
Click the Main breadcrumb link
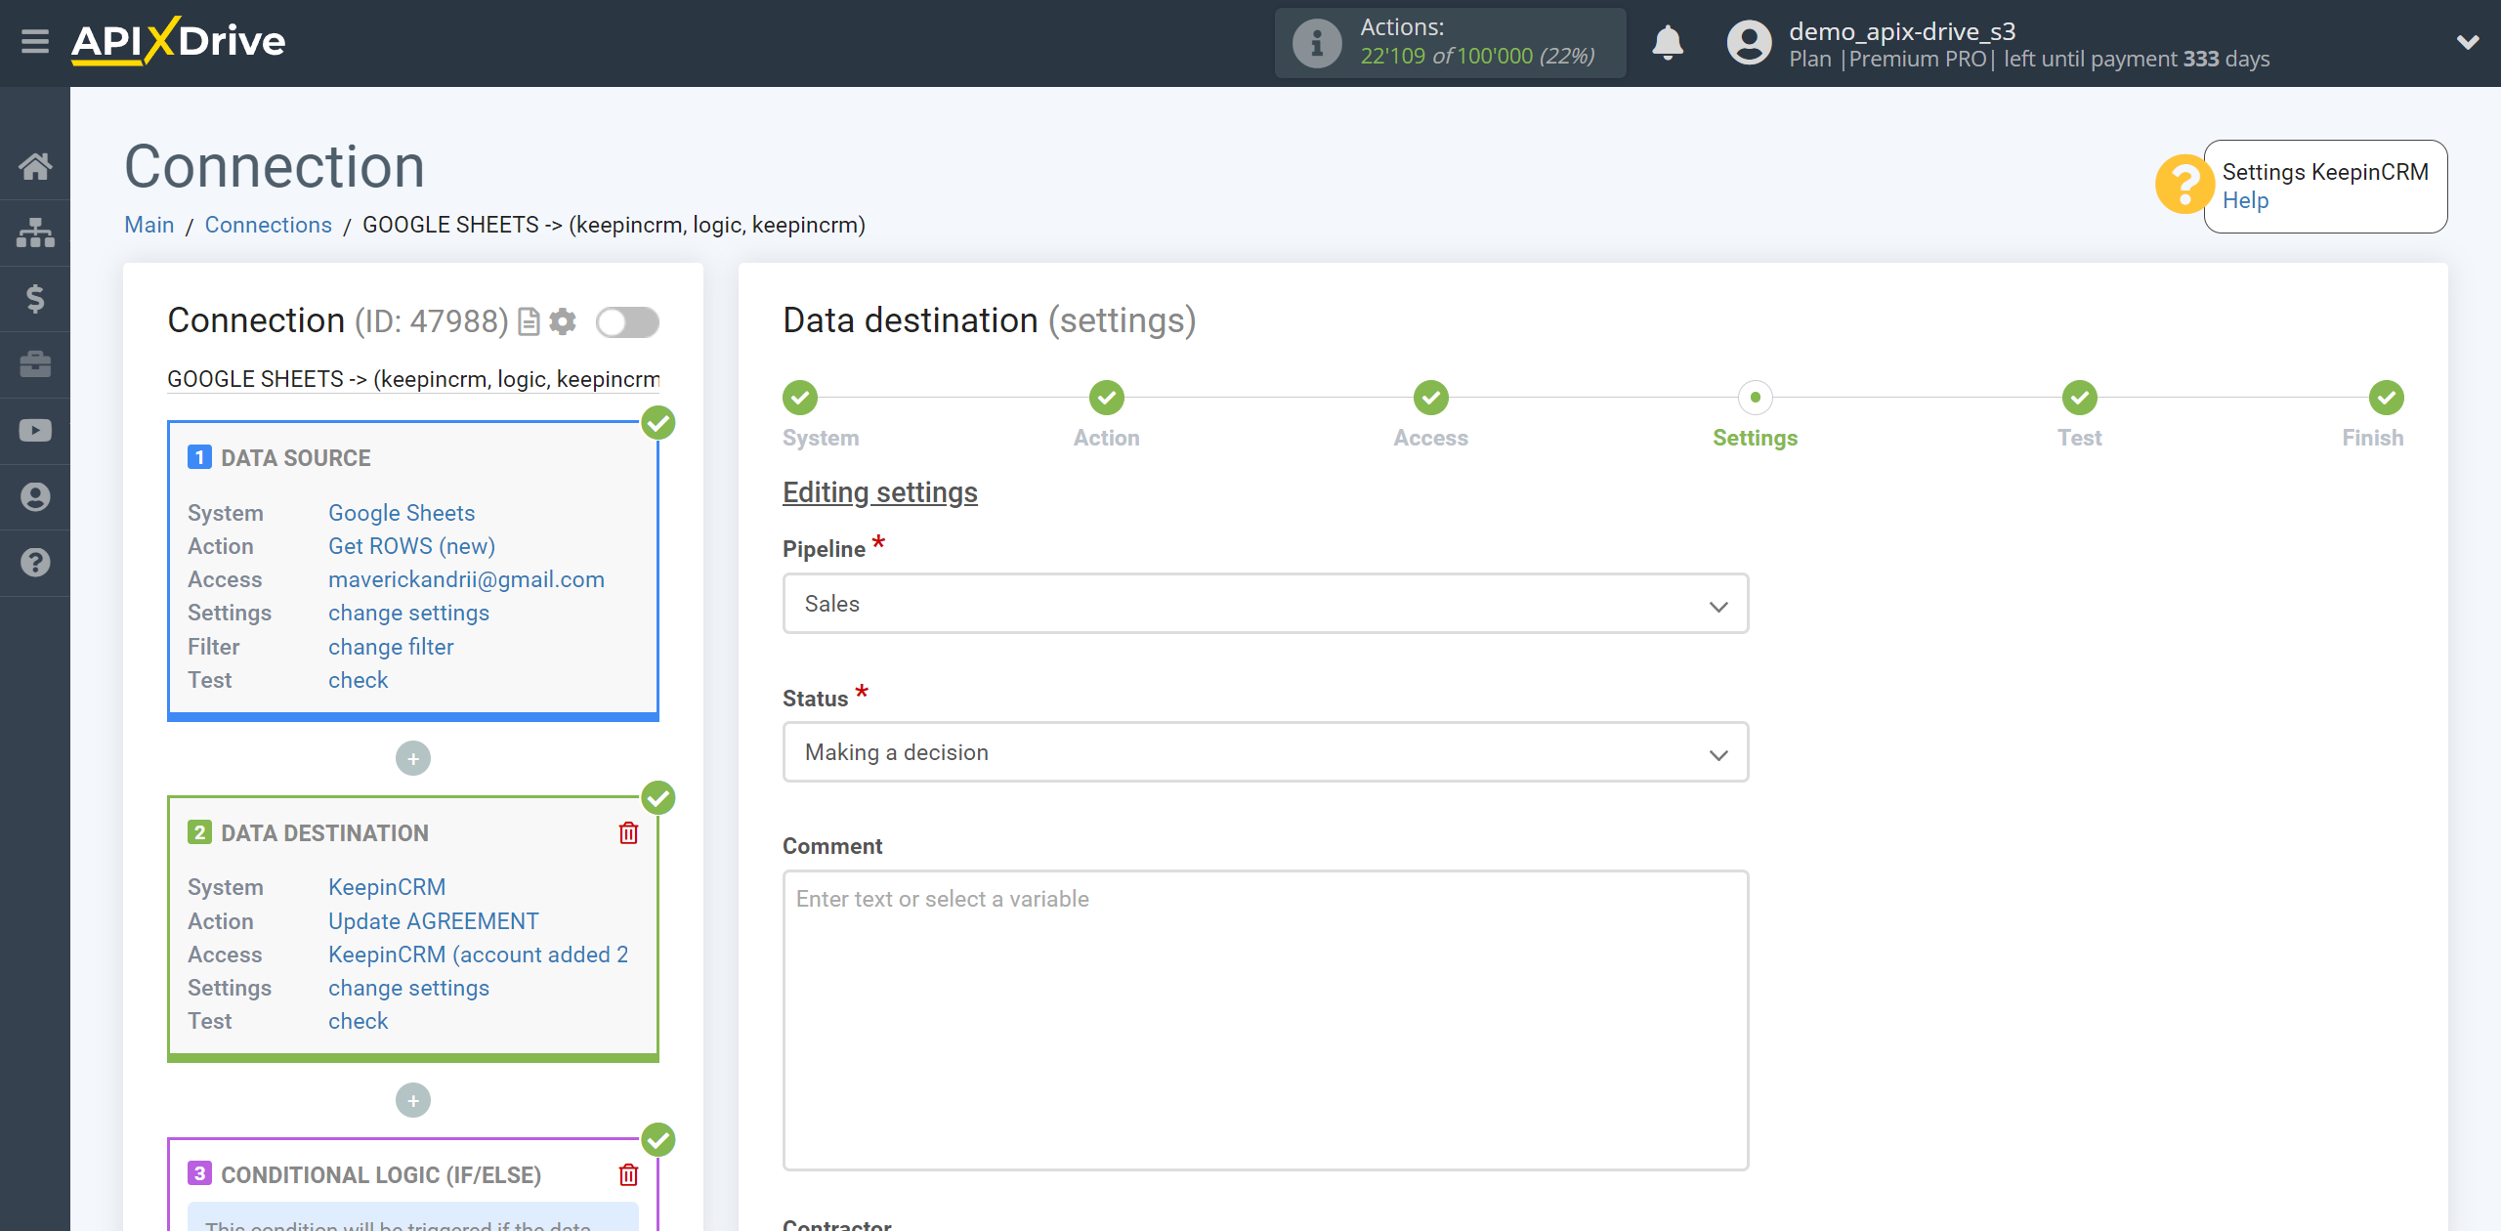pyautogui.click(x=149, y=225)
